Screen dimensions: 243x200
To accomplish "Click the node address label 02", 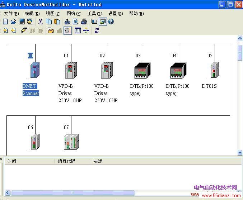I will click(x=102, y=56).
